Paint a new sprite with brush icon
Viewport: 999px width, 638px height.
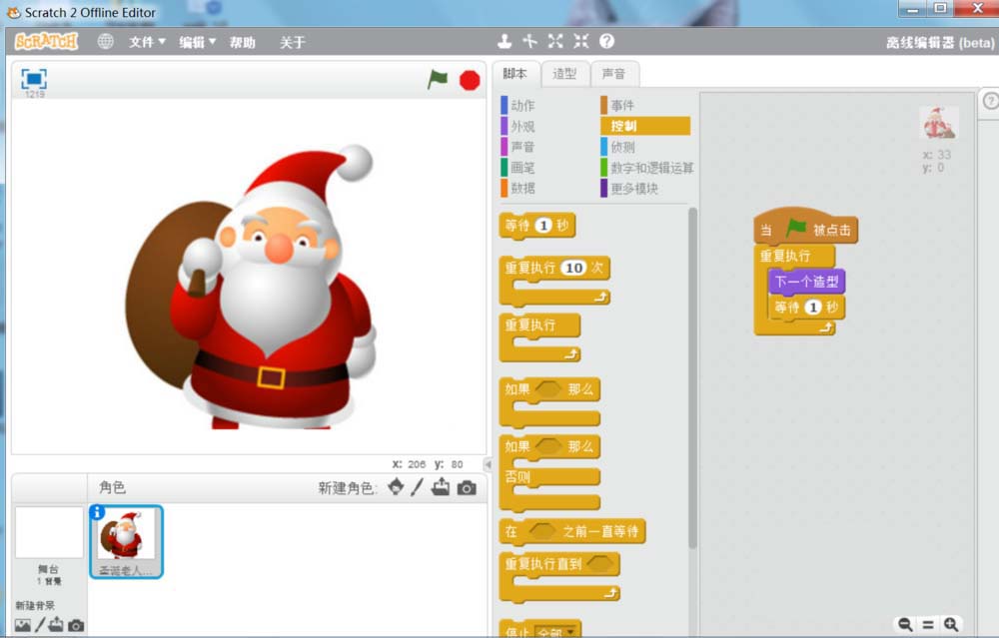pyautogui.click(x=418, y=487)
